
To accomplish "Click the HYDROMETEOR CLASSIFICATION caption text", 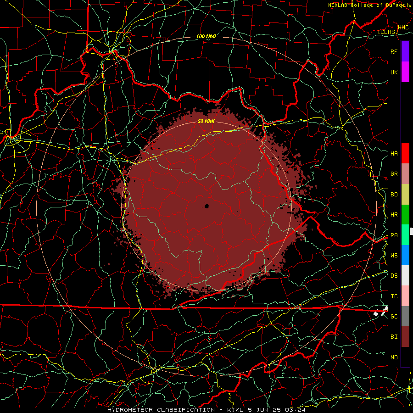I will (x=161, y=410).
